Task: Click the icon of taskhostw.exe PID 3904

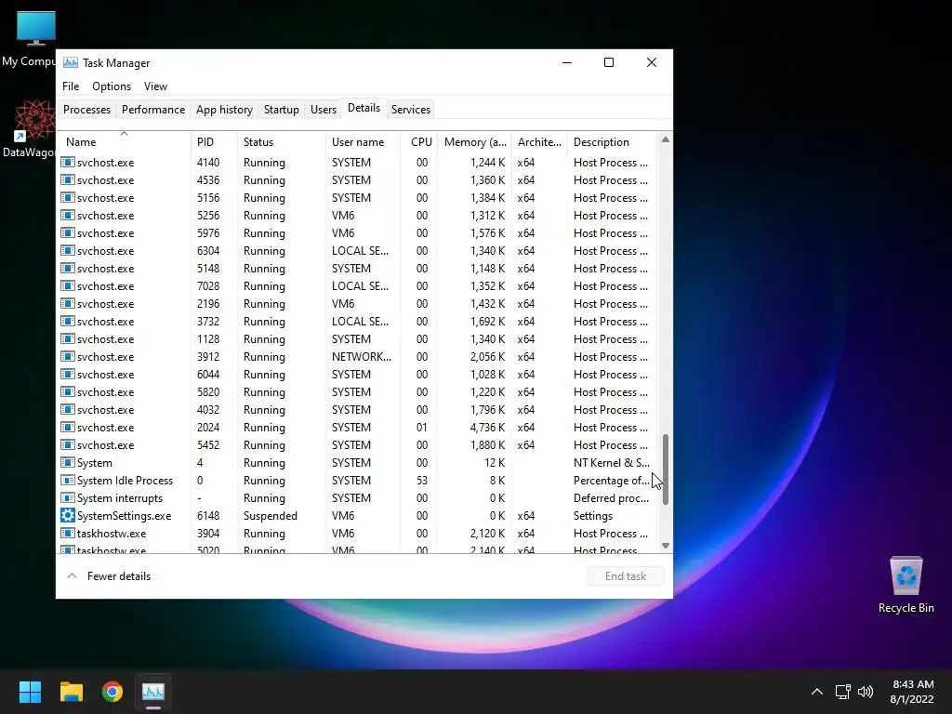Action: (67, 533)
